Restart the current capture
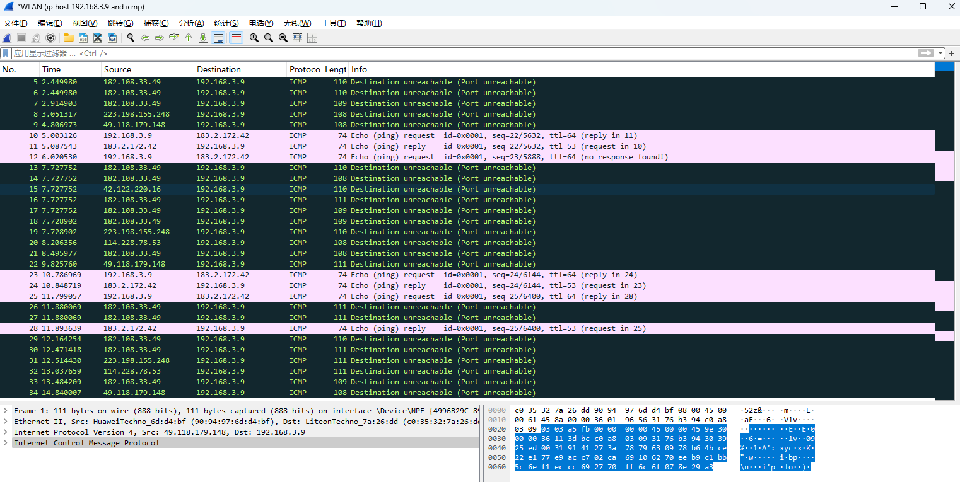This screenshot has width=960, height=482. (36, 38)
